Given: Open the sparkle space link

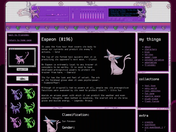Looking at the screenshot, I should (x=153, y=96).
